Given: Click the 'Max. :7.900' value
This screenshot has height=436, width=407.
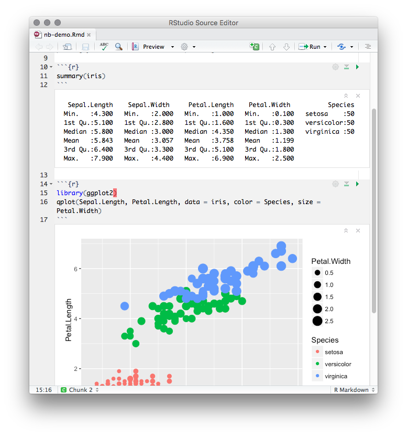Looking at the screenshot, I should click(x=88, y=158).
